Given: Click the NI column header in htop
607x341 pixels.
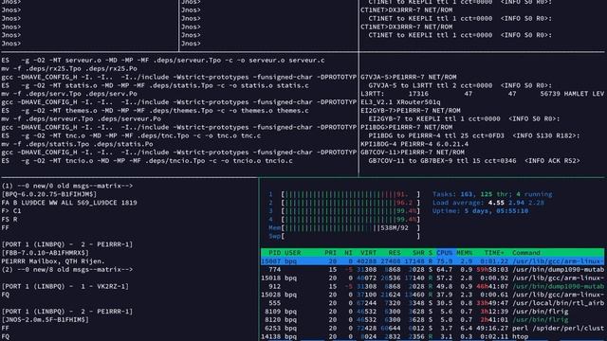Looking at the screenshot, I should point(348,253).
